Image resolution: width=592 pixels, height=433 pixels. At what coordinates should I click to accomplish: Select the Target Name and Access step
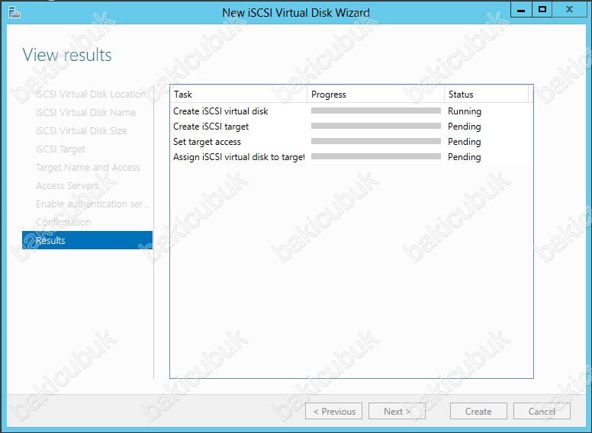88,168
